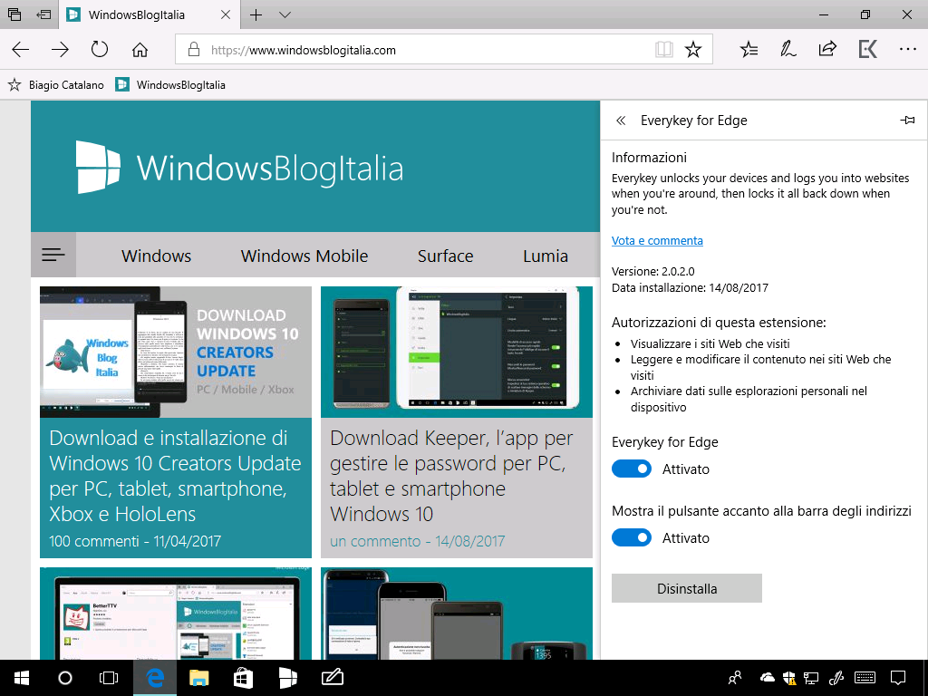Click the Share icon
928x696 pixels.
pyautogui.click(x=827, y=49)
